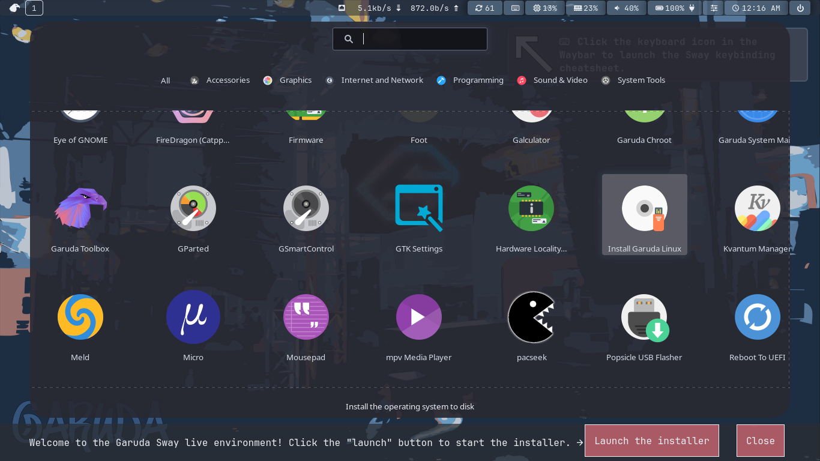Open the pending updates indicator showing 61
The height and width of the screenshot is (461, 820).
(485, 8)
